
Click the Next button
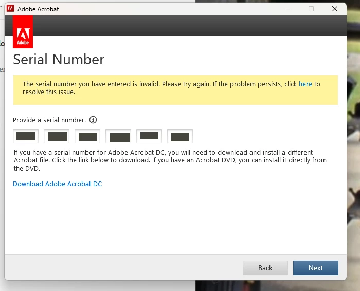[x=315, y=267]
